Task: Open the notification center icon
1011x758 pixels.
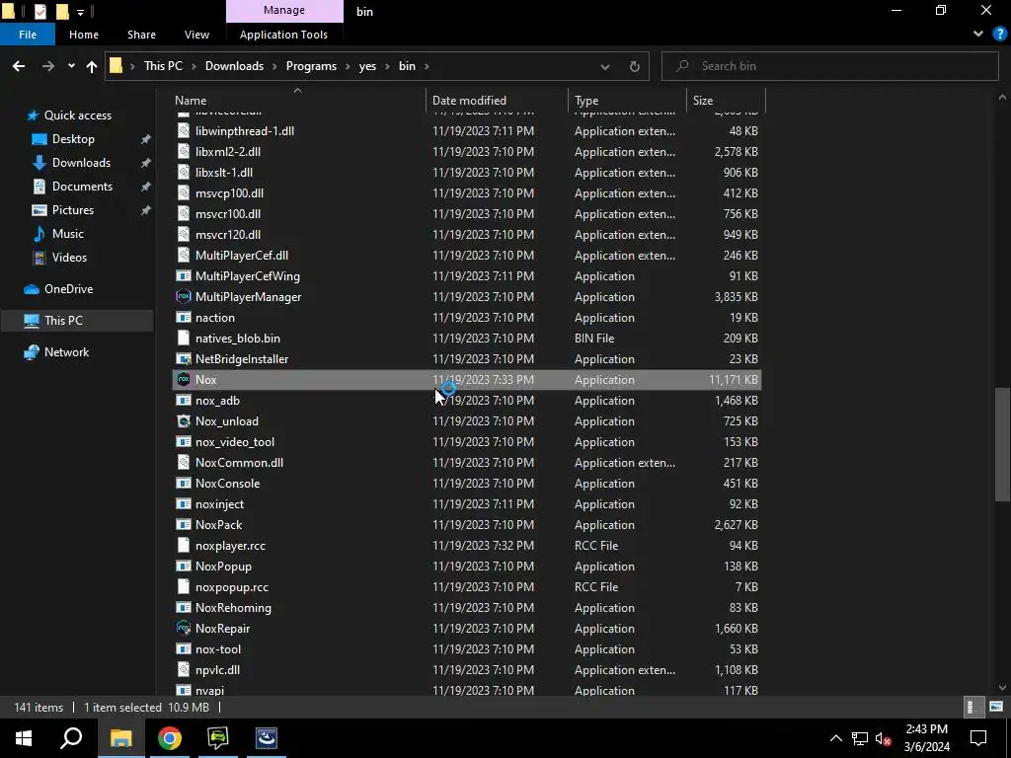Action: pos(978,738)
